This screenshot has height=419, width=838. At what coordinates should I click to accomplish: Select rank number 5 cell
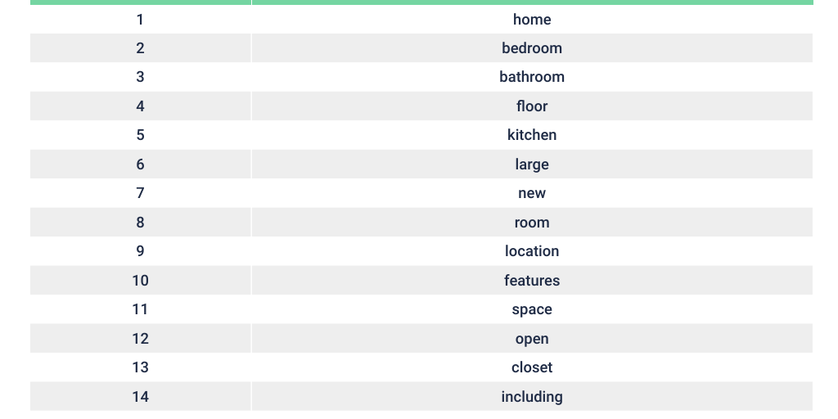[x=140, y=135]
